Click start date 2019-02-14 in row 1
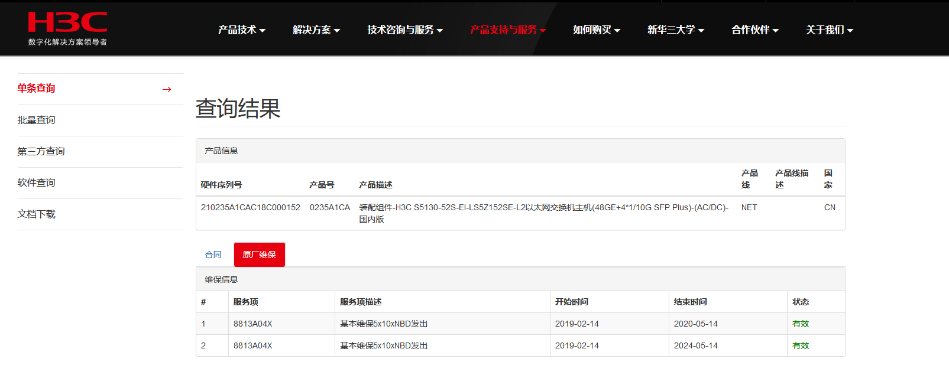Image resolution: width=949 pixels, height=375 pixels. point(577,324)
